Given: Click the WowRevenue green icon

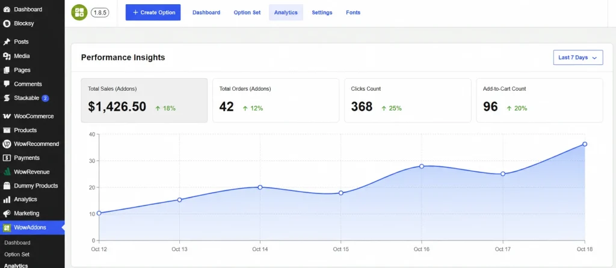Looking at the screenshot, I should click(7, 172).
